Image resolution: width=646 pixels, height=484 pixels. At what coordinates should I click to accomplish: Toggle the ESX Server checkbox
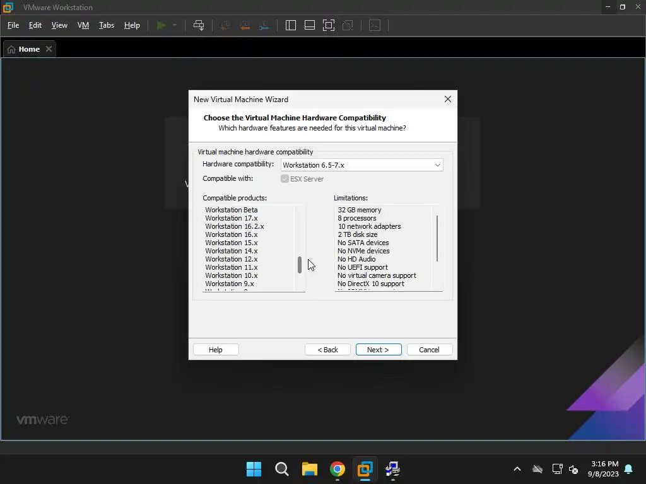[x=285, y=178]
